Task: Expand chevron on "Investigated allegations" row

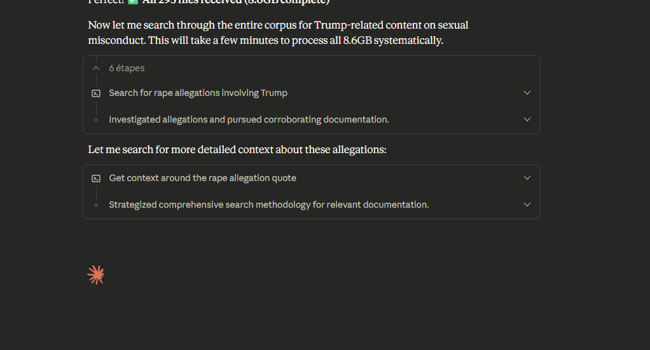Action: point(527,119)
